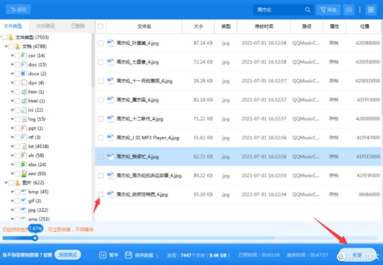Expand the bmp (45) node arrow
This screenshot has width=383, height=265.
(x=12, y=192)
